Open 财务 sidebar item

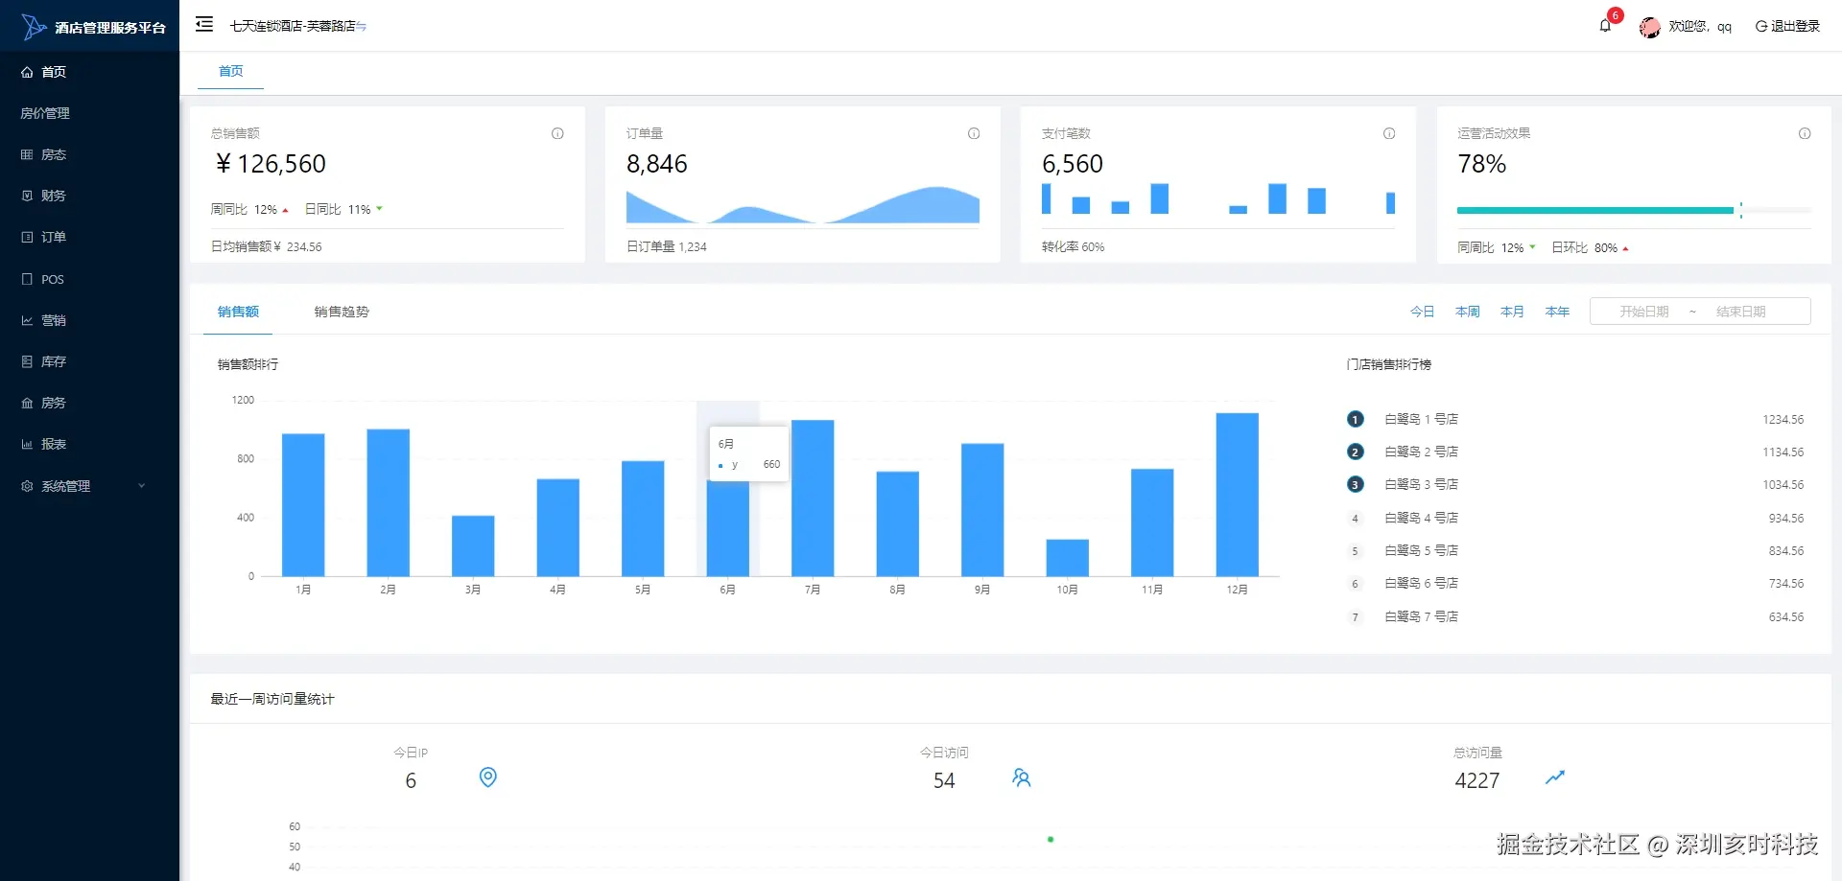90,196
